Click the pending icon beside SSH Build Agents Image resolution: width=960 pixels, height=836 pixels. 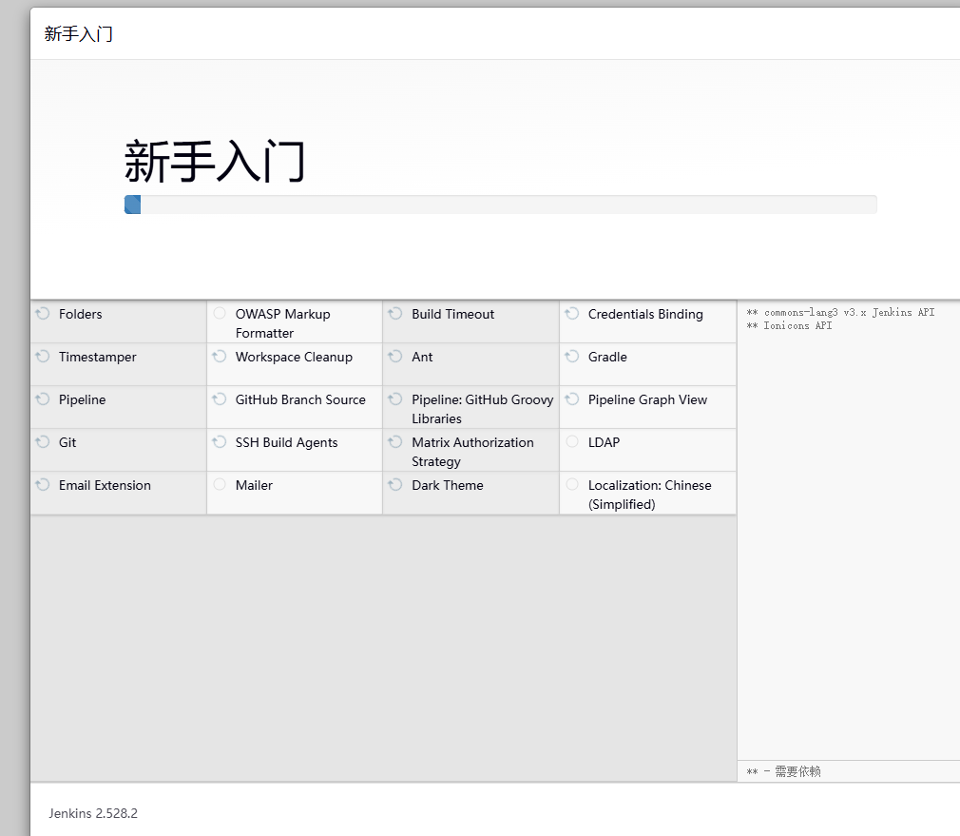220,442
